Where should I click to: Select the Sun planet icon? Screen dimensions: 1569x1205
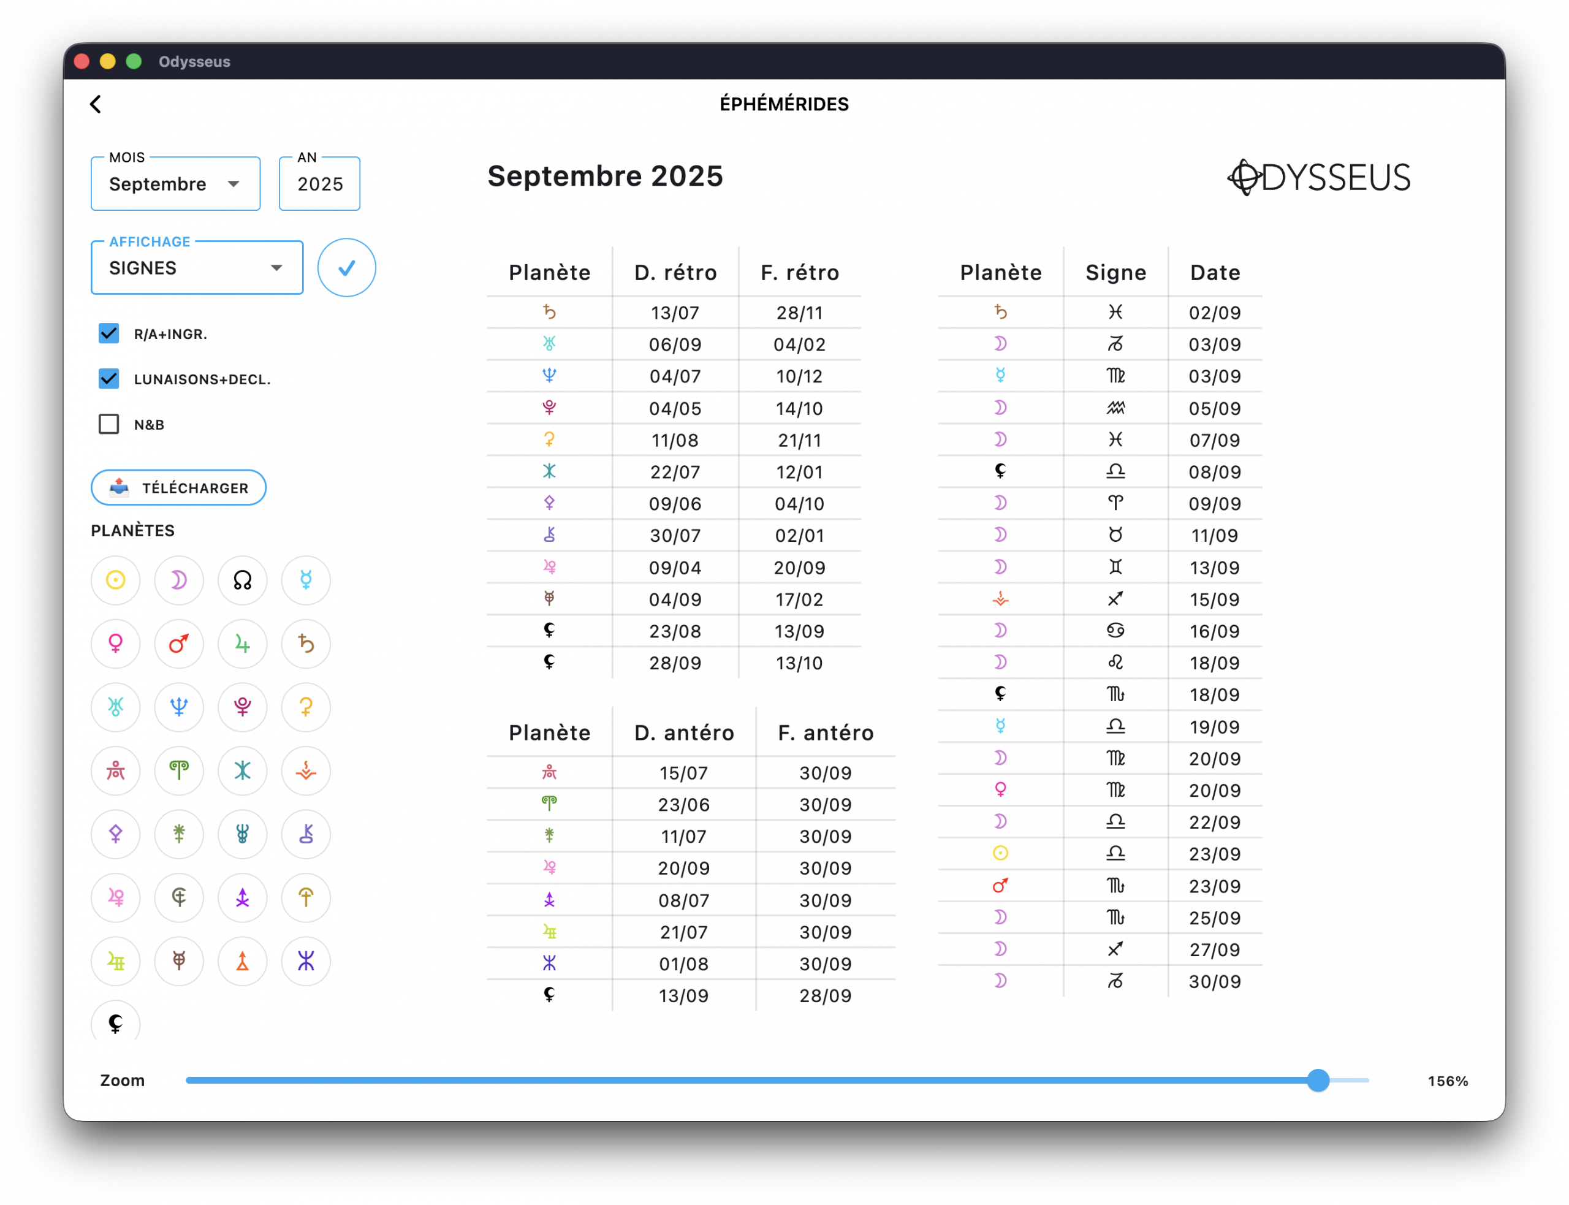click(x=115, y=580)
